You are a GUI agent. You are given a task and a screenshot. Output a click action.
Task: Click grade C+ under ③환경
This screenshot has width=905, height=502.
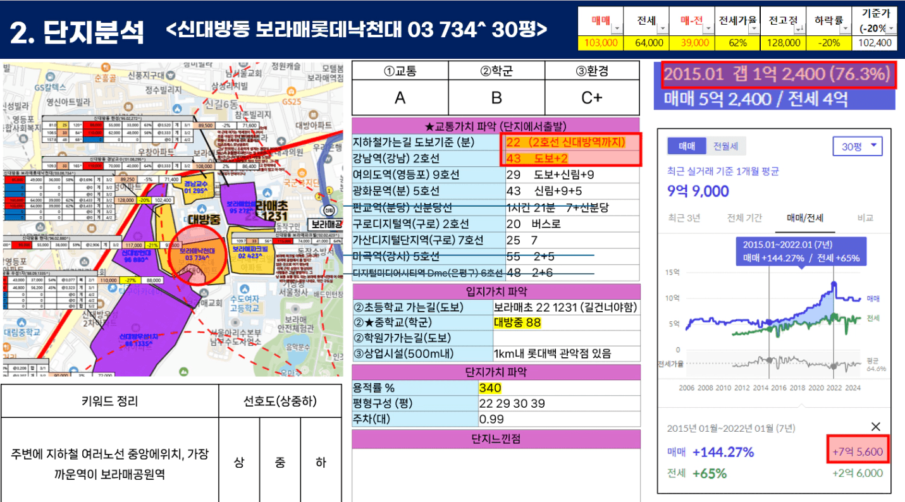[x=593, y=98]
